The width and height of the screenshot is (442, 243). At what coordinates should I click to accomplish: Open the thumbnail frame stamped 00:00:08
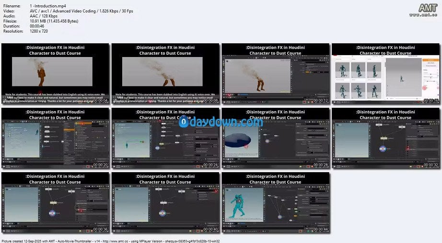tap(165, 74)
